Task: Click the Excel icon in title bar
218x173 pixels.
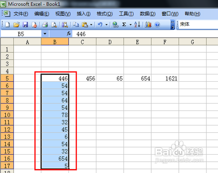Action: (3, 4)
